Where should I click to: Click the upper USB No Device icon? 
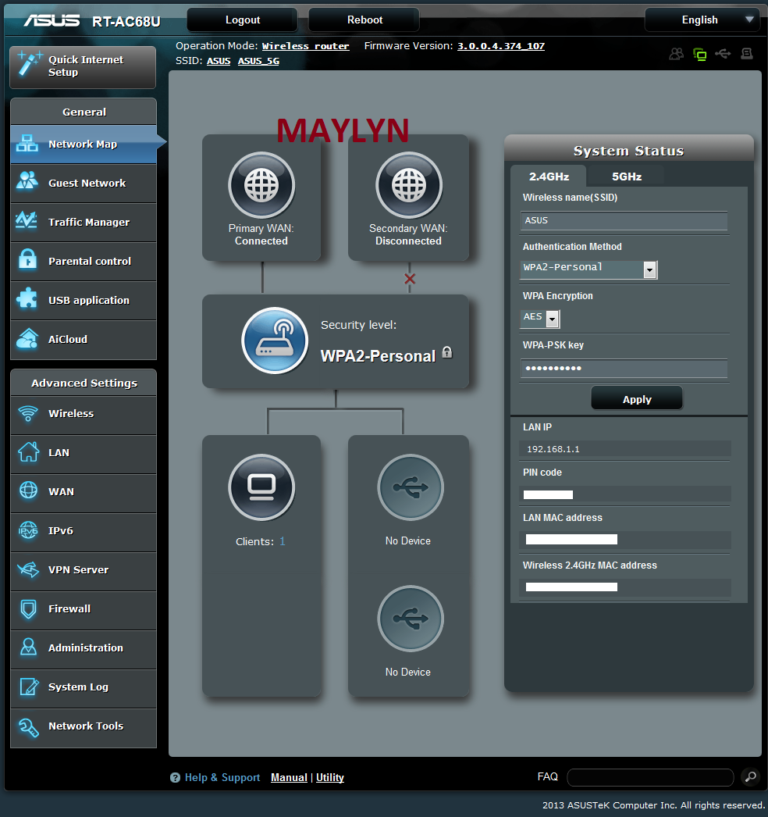(410, 487)
